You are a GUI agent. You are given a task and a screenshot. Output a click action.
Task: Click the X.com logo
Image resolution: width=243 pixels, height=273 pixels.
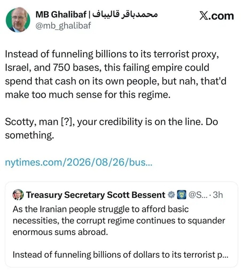[217, 16]
